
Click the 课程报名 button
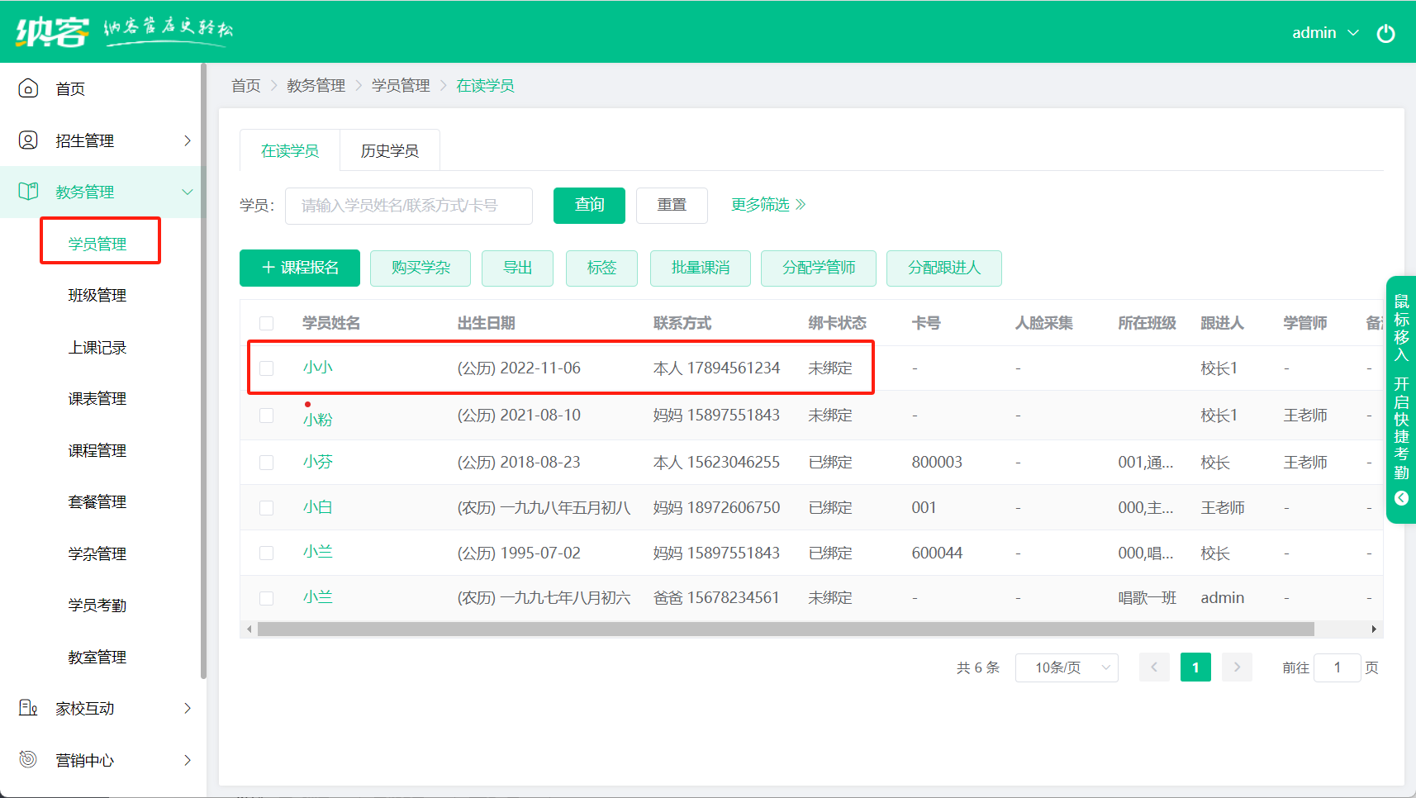click(x=300, y=268)
